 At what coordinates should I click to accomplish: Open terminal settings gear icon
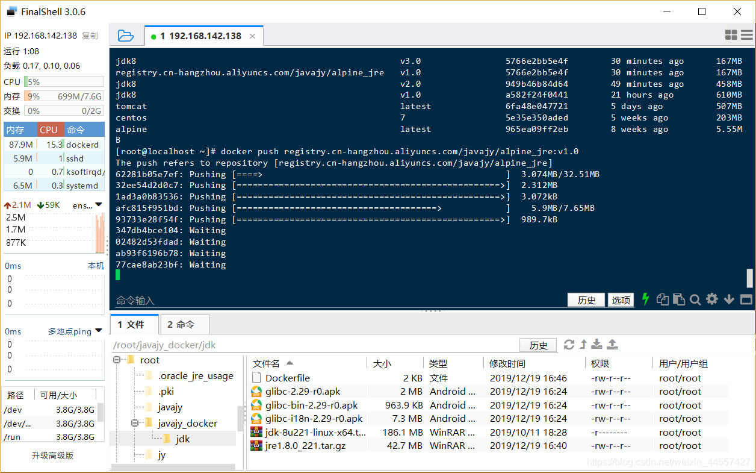coord(712,299)
